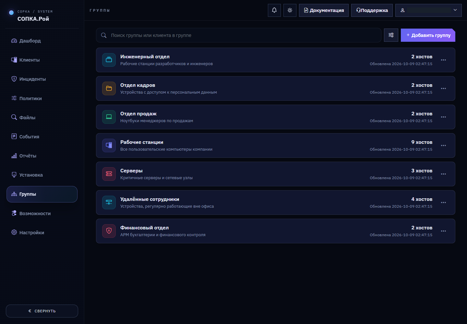The height and width of the screenshot is (324, 467).
Task: Open Документация
Action: pos(324,10)
